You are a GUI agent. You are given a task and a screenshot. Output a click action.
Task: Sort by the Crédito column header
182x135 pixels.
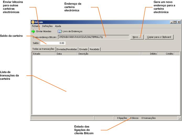(x=166, y=54)
